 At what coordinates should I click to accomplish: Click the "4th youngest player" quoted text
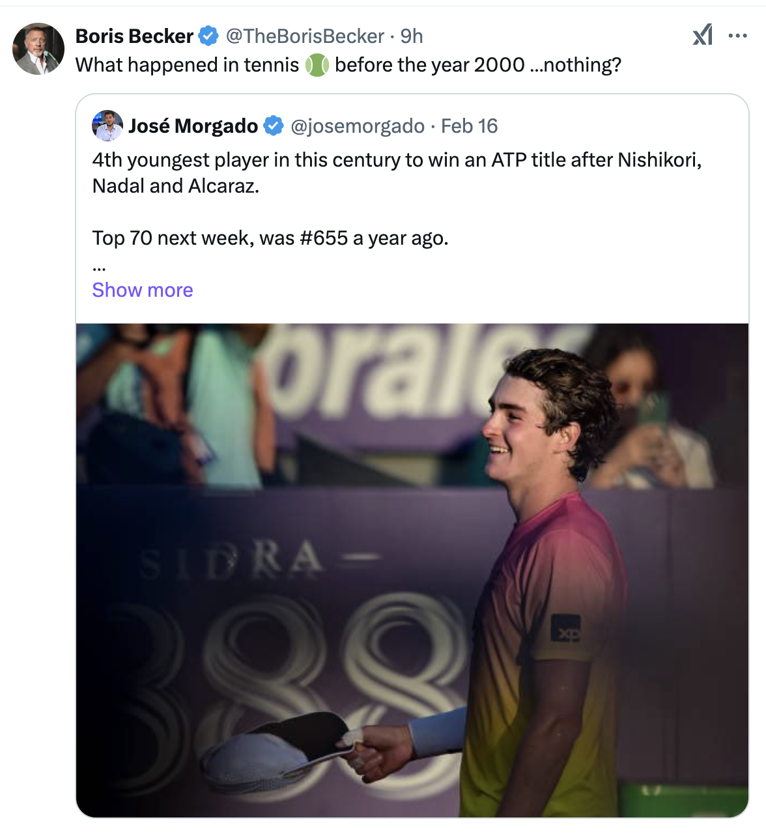pyautogui.click(x=397, y=160)
